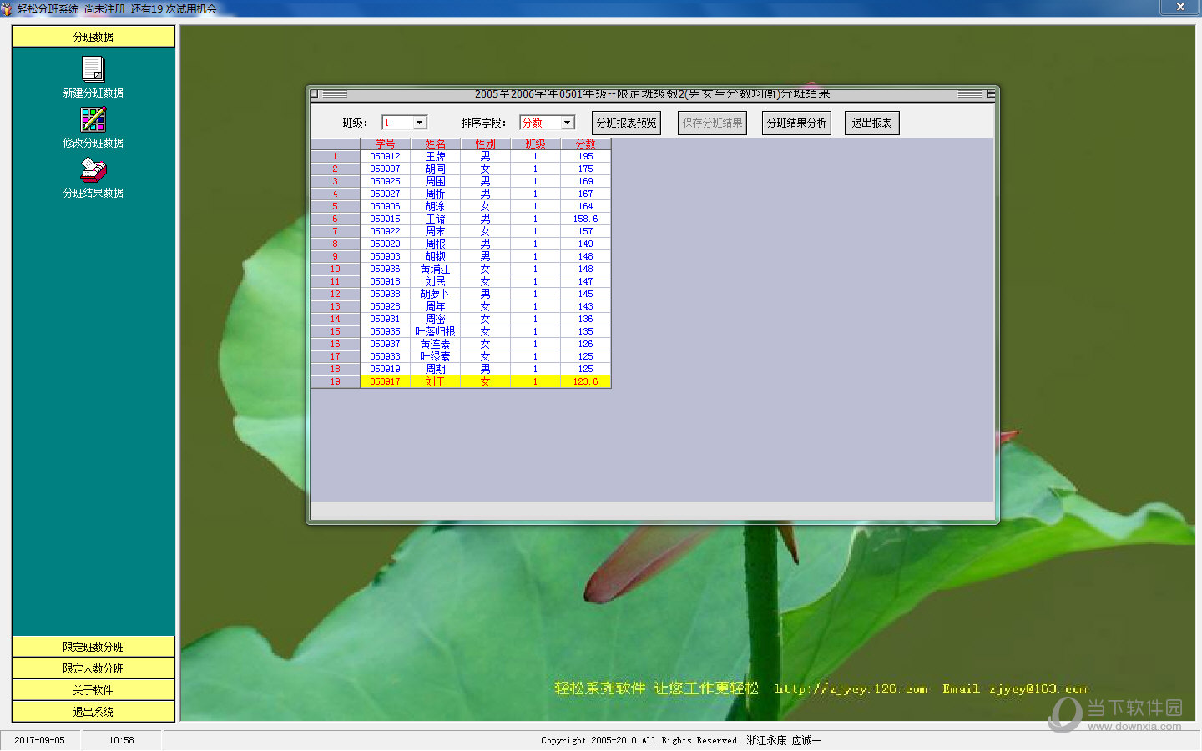
Task: Select student number 050912 cell
Action: tap(385, 156)
